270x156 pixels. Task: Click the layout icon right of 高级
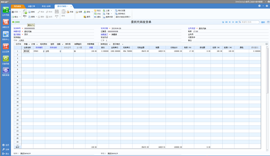coord(268,22)
